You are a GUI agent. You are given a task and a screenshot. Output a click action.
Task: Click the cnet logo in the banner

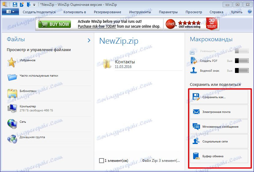click(171, 24)
